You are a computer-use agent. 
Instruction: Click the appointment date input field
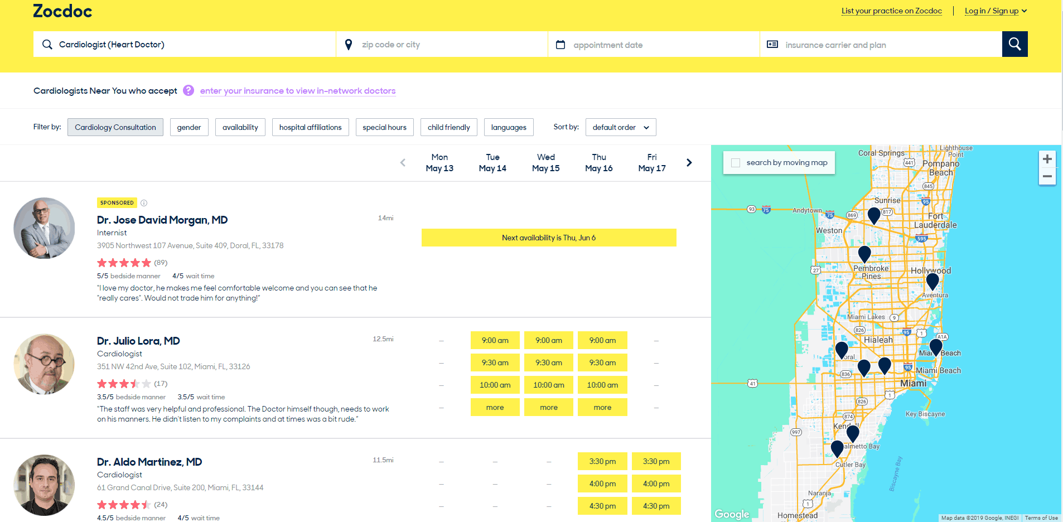641,44
